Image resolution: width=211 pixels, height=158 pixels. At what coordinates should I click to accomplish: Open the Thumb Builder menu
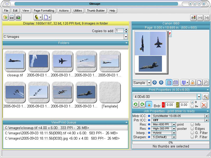[x=96, y=11]
